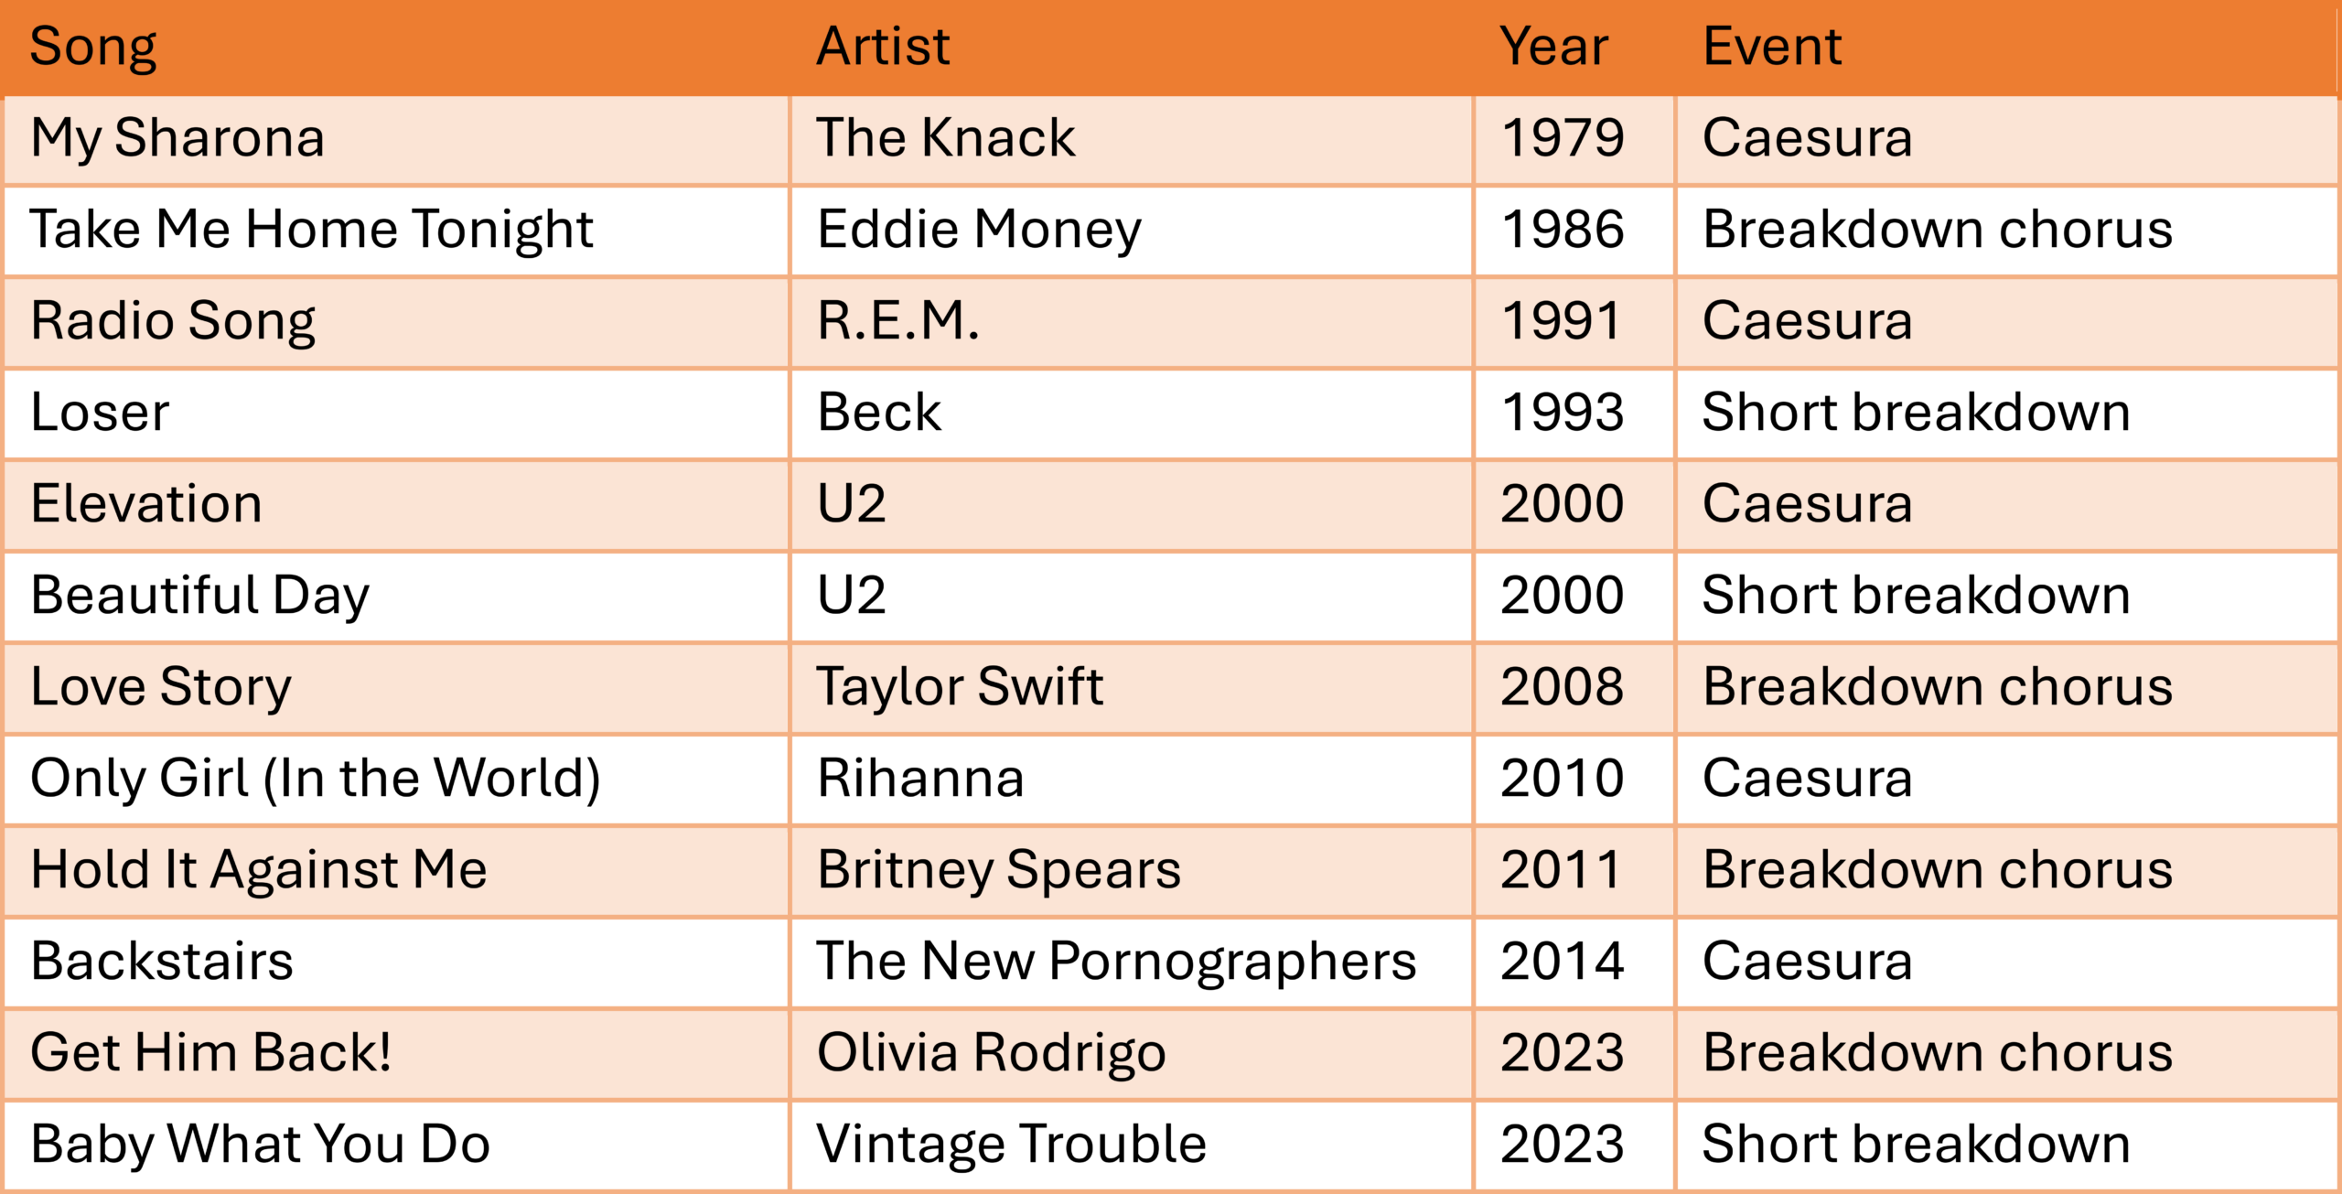Click the Event column header
The height and width of the screenshot is (1194, 2342).
click(2007, 47)
